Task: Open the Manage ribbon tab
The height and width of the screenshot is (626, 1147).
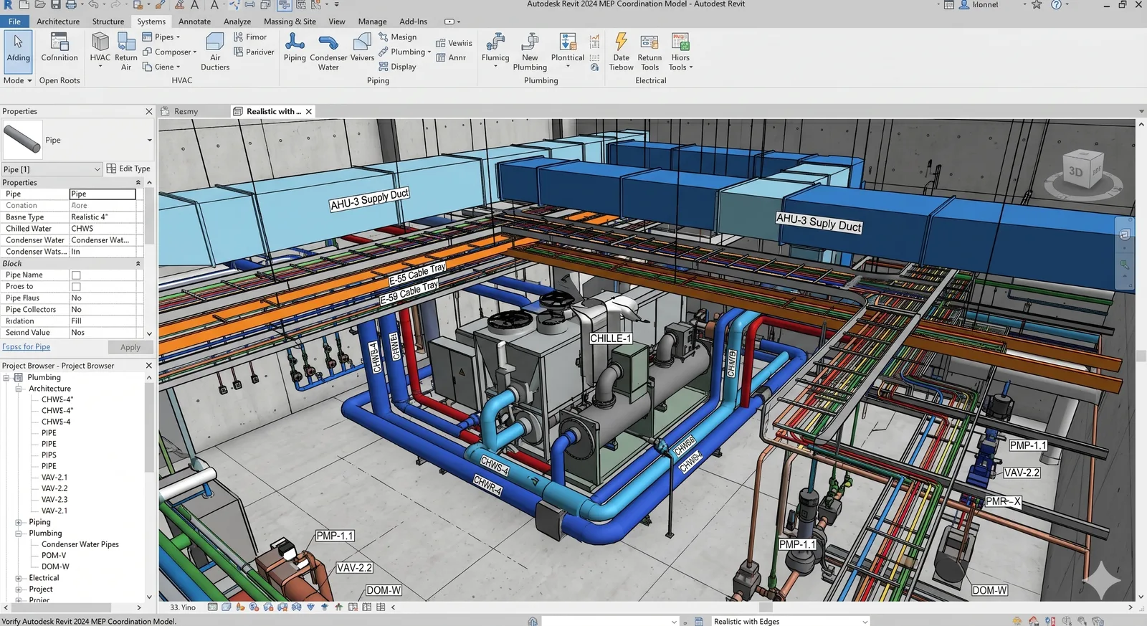Action: (372, 22)
